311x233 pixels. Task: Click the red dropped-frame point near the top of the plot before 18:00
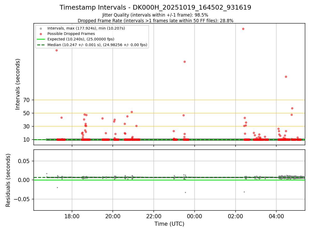[56, 50]
